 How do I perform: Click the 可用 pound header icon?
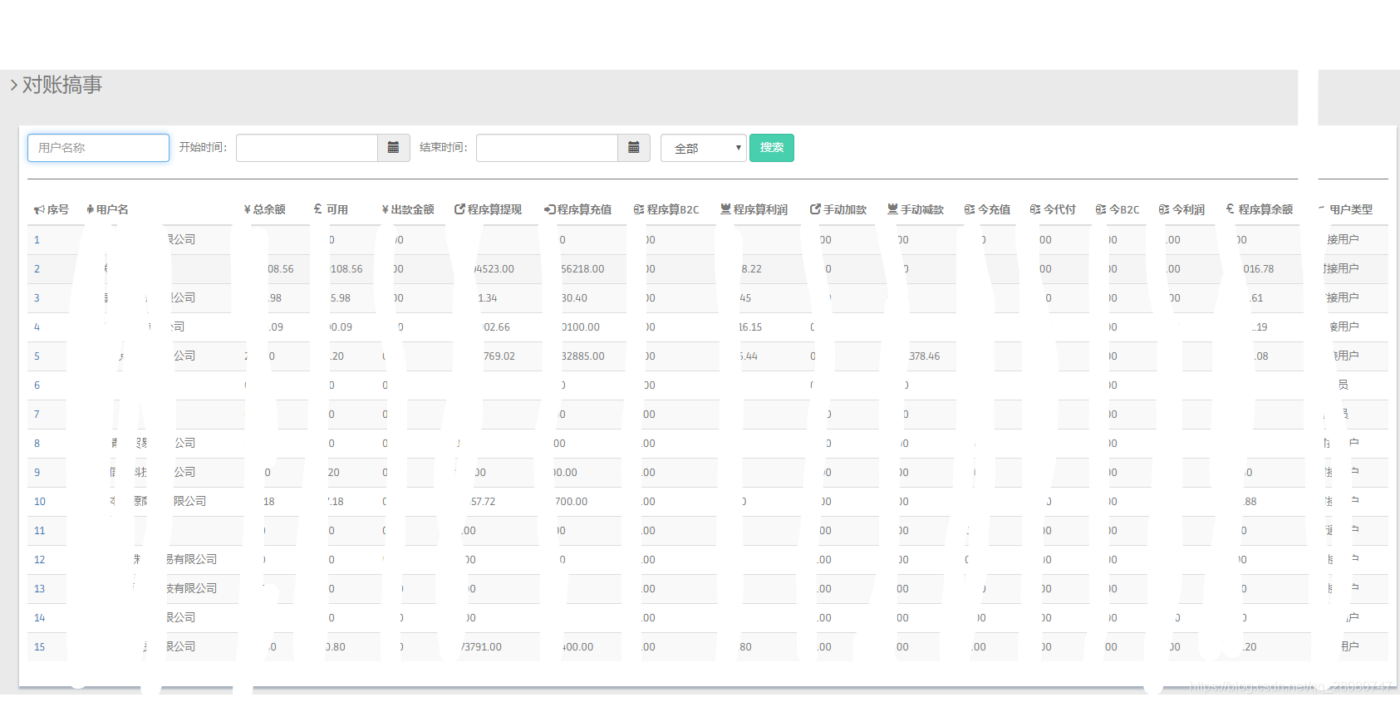pos(318,209)
